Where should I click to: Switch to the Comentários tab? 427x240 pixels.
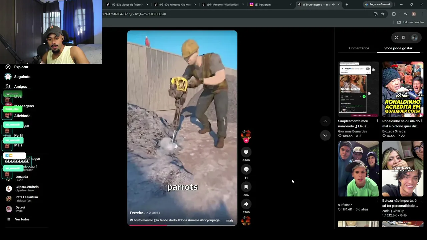point(359,48)
